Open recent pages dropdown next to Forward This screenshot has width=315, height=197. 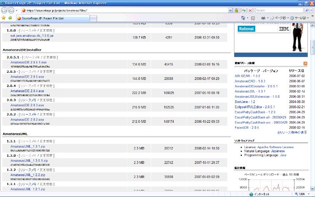[x=17, y=10]
